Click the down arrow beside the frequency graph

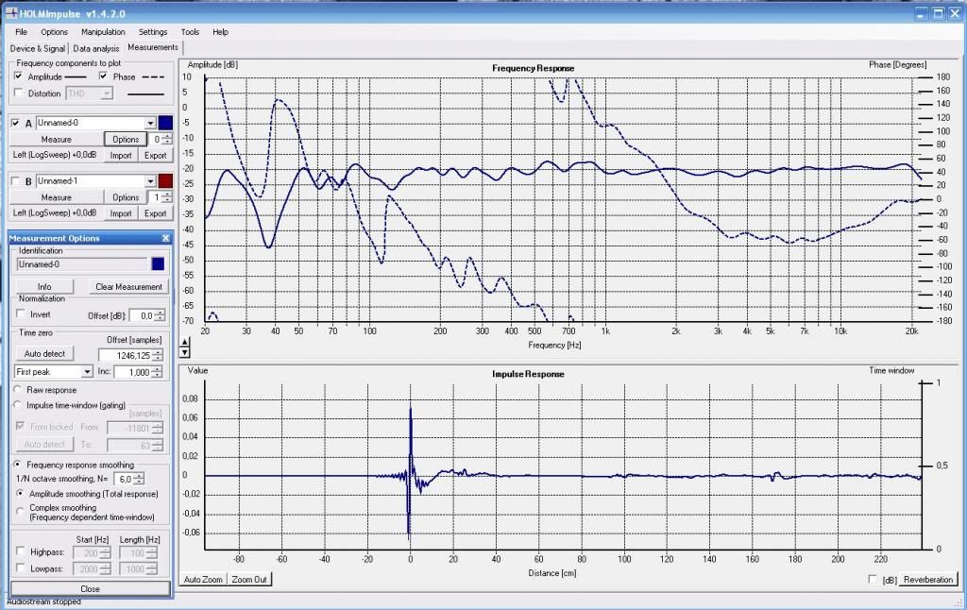point(184,352)
